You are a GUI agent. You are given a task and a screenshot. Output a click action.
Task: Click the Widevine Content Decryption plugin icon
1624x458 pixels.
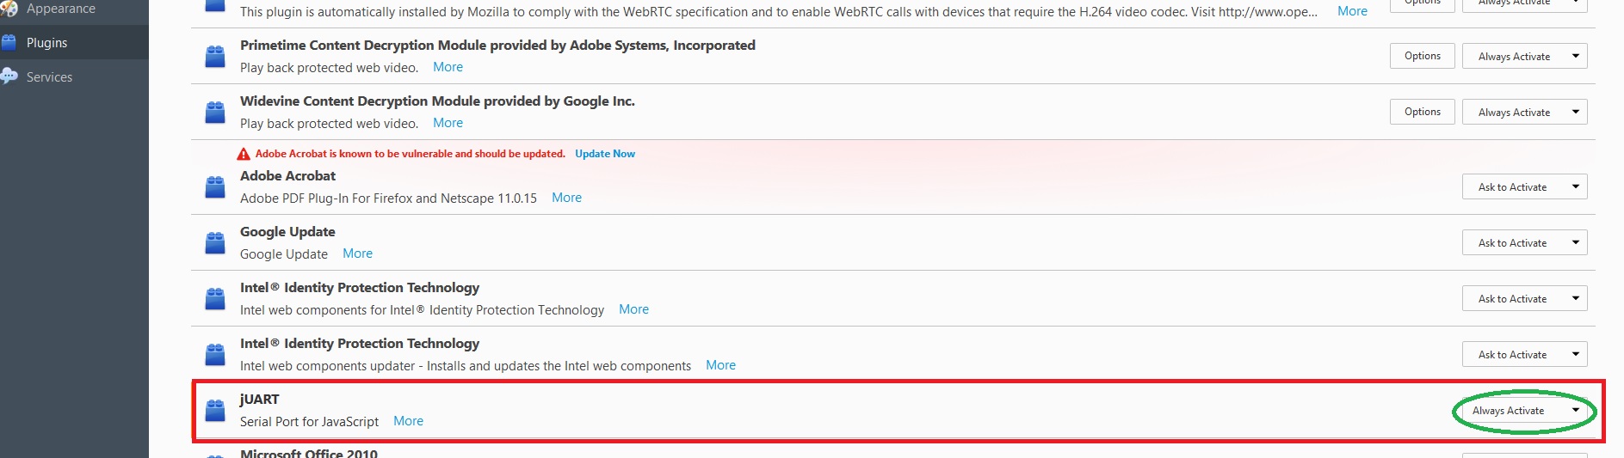click(215, 112)
